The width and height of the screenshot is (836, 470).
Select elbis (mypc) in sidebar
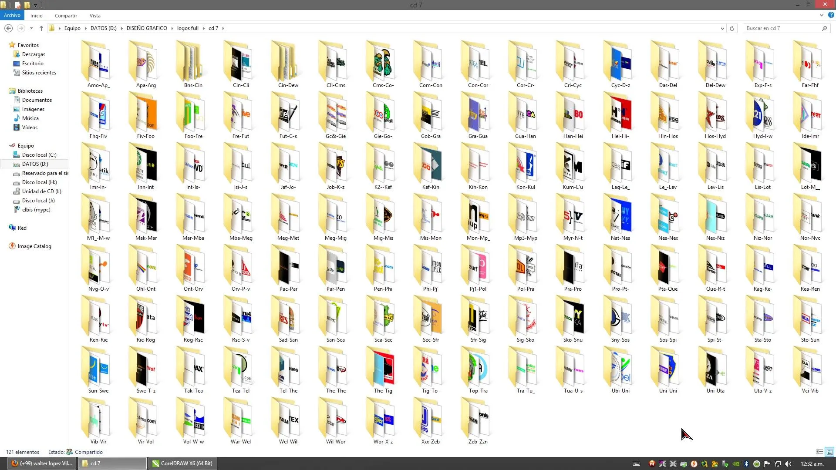[36, 210]
